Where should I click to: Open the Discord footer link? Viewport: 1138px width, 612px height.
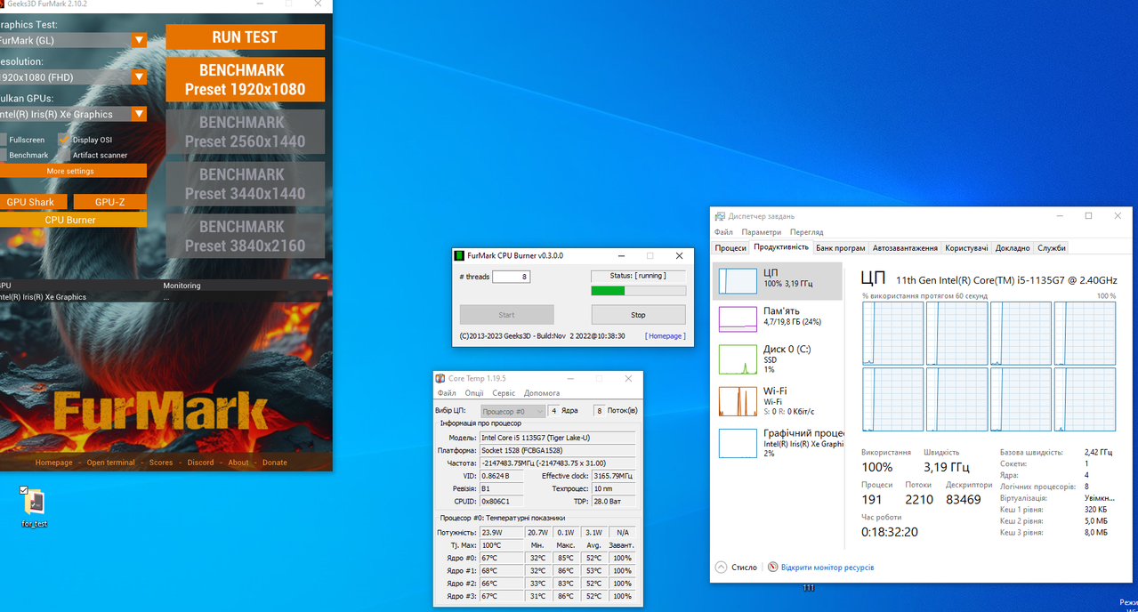(200, 463)
